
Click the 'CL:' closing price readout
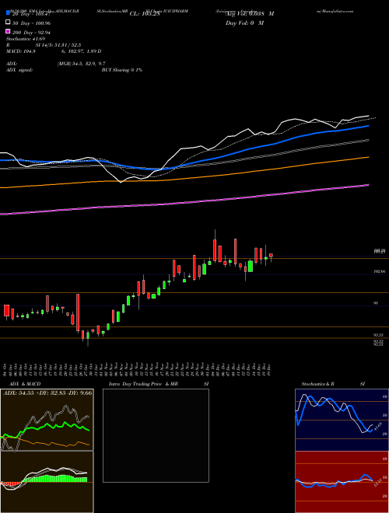pyautogui.click(x=145, y=14)
